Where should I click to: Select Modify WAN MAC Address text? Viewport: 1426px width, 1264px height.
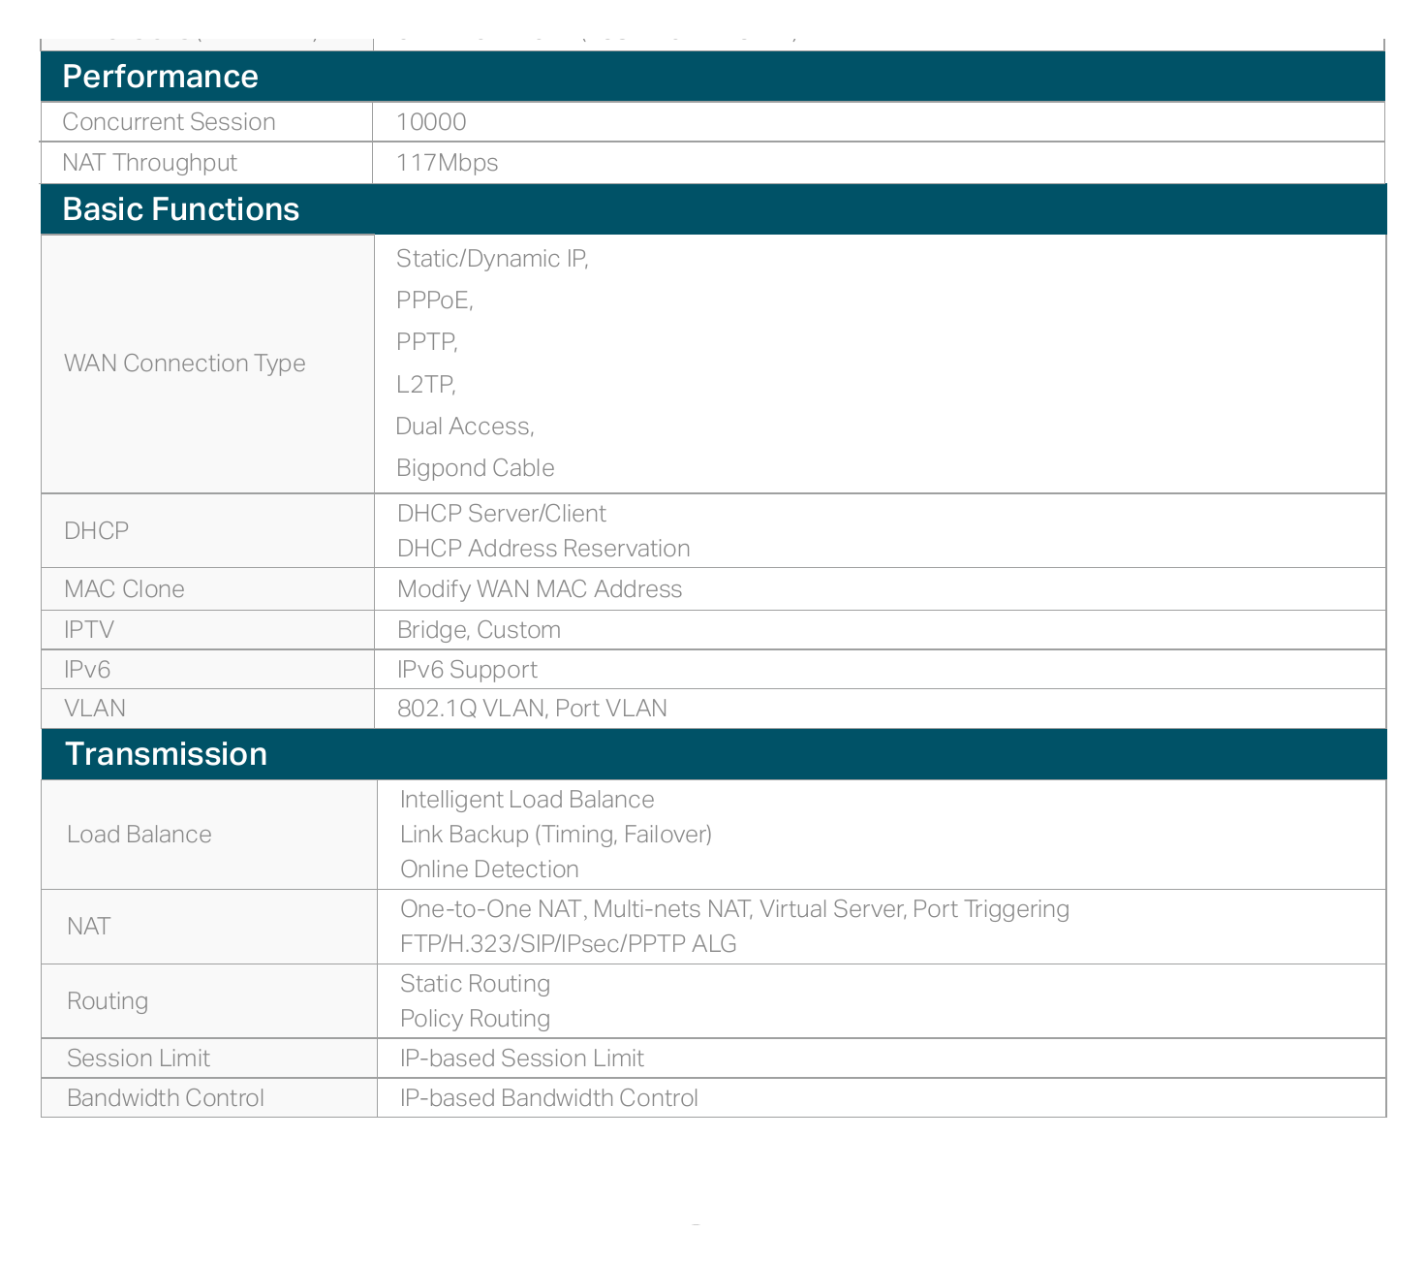coord(540,589)
